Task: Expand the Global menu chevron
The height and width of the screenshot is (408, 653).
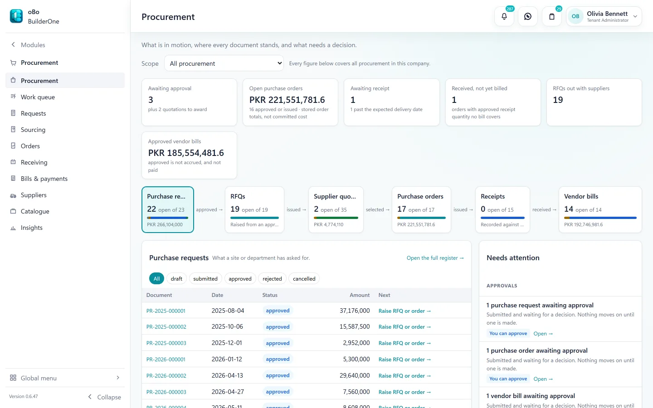Action: (x=118, y=378)
